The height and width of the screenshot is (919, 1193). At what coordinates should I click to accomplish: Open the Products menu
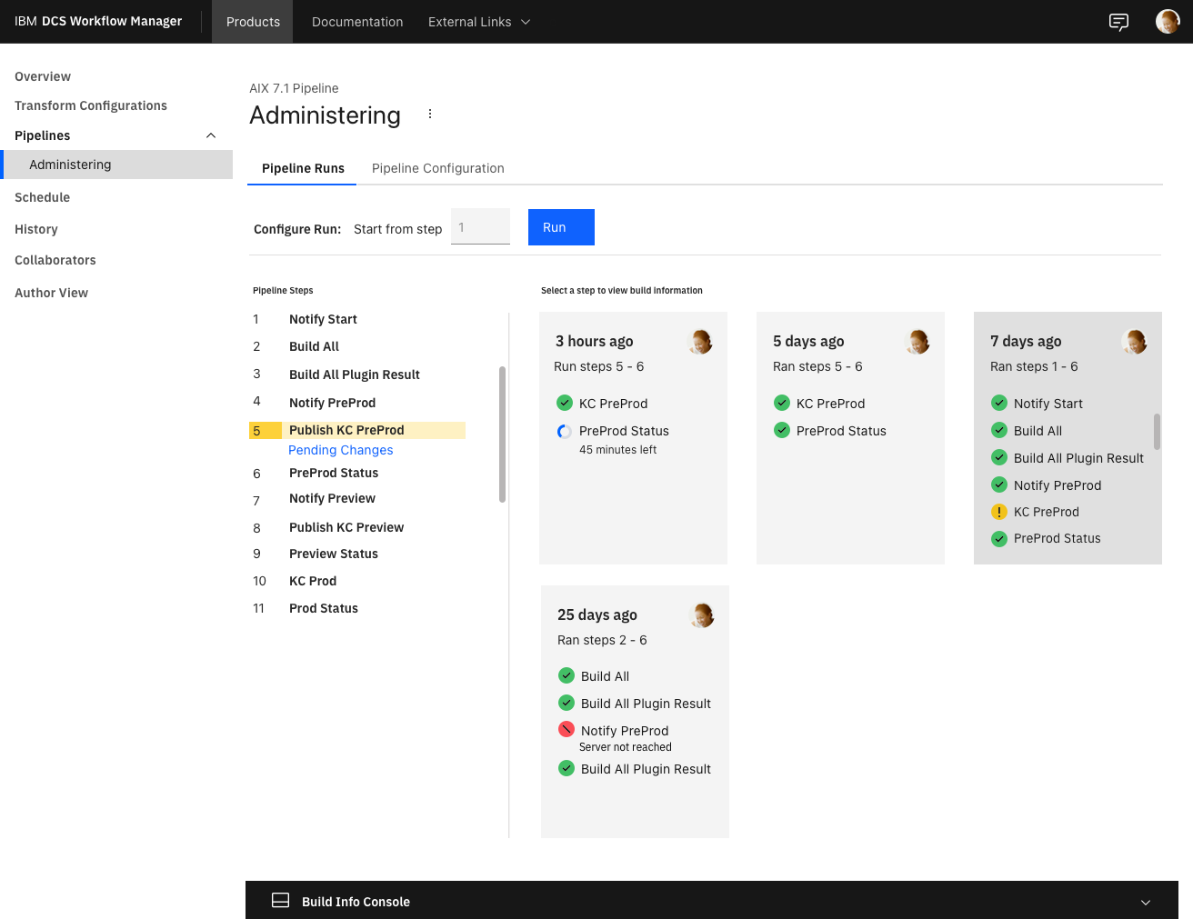253,22
